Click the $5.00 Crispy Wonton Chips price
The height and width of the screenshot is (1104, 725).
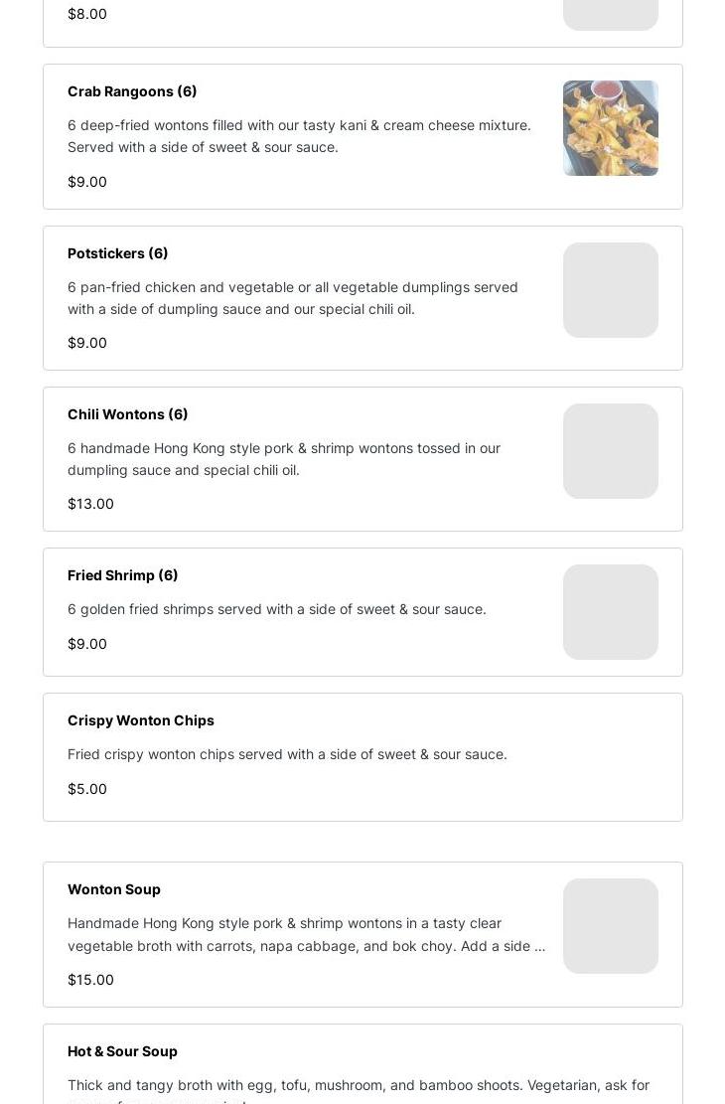click(x=87, y=789)
